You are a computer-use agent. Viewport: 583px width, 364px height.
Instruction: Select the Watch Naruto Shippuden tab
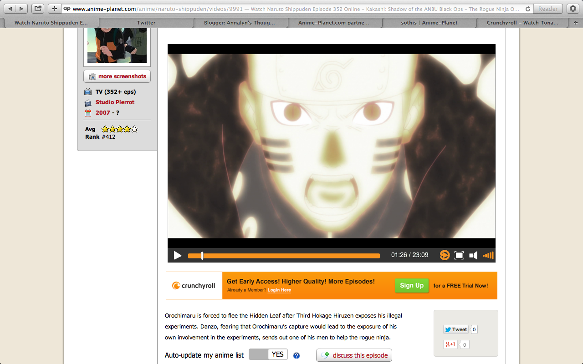(51, 23)
